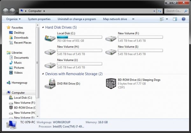191x133 pixels.
Task: Select the Sleeping Dogs BD-ROM disc icon
Action: 111,83
